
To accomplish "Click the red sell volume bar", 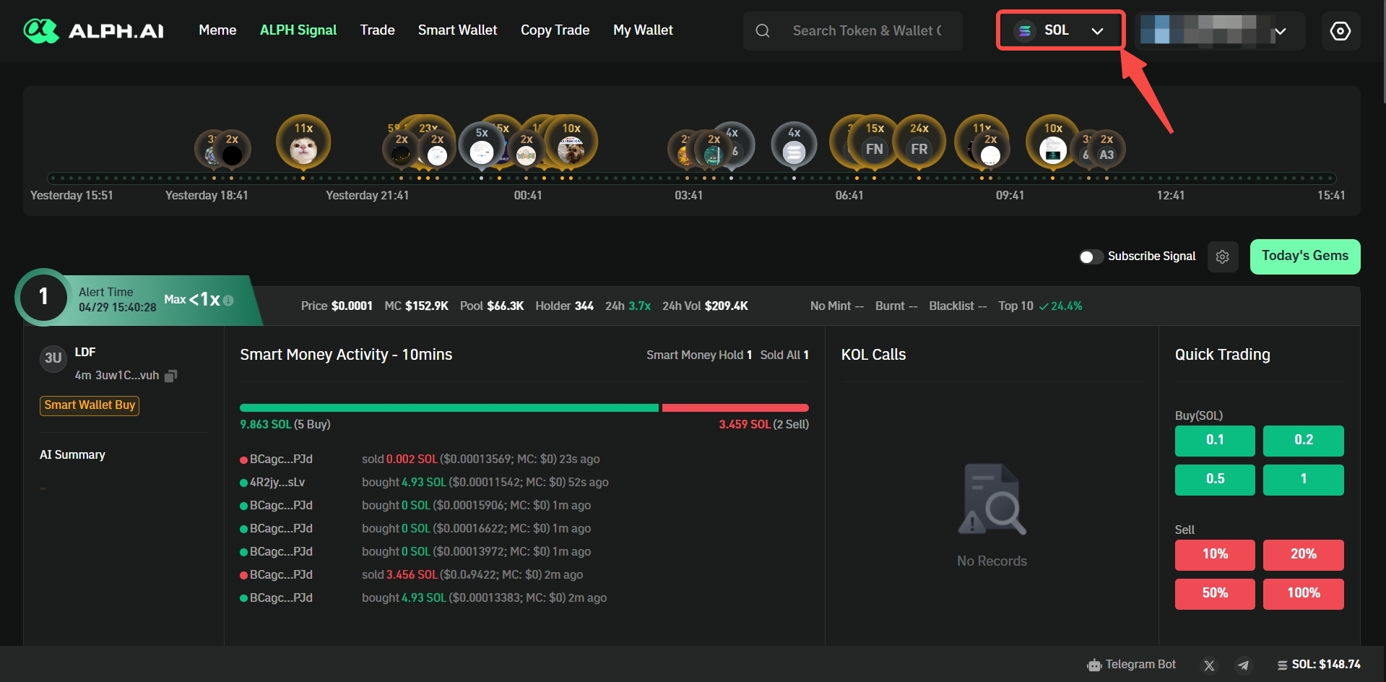I will [735, 408].
